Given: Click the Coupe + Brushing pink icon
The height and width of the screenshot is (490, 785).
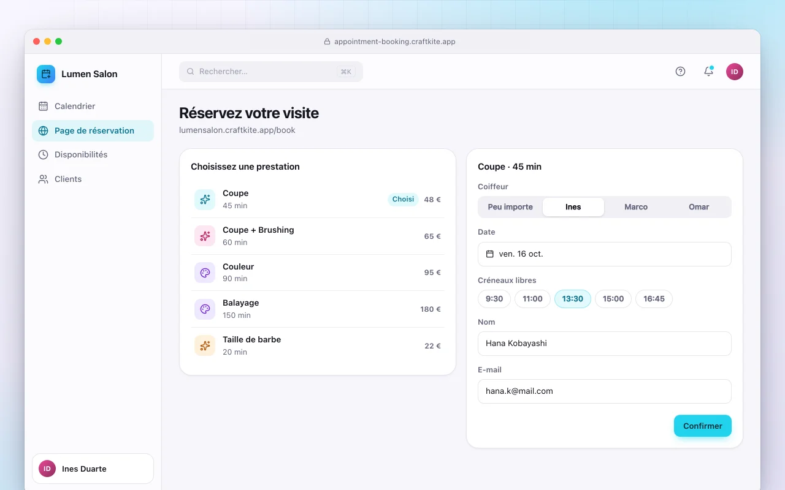Looking at the screenshot, I should [205, 236].
